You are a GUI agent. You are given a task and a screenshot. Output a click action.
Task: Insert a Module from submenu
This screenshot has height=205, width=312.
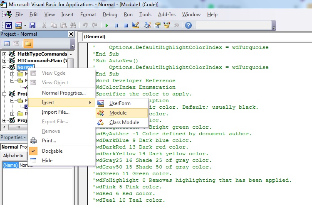(x=122, y=113)
